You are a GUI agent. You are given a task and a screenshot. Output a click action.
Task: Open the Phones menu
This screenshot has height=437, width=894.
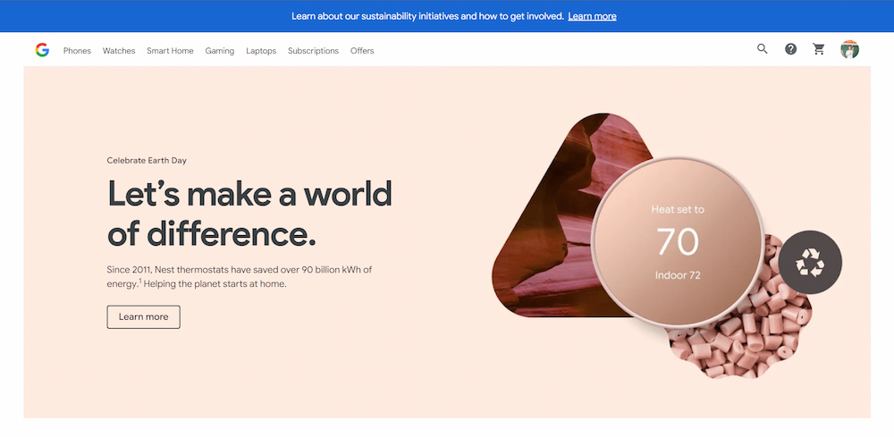77,51
